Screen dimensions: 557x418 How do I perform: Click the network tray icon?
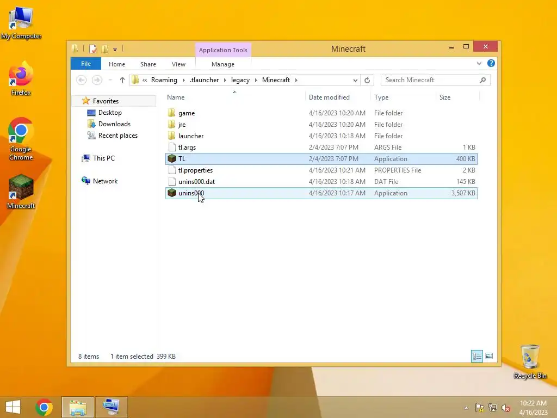[x=493, y=408]
